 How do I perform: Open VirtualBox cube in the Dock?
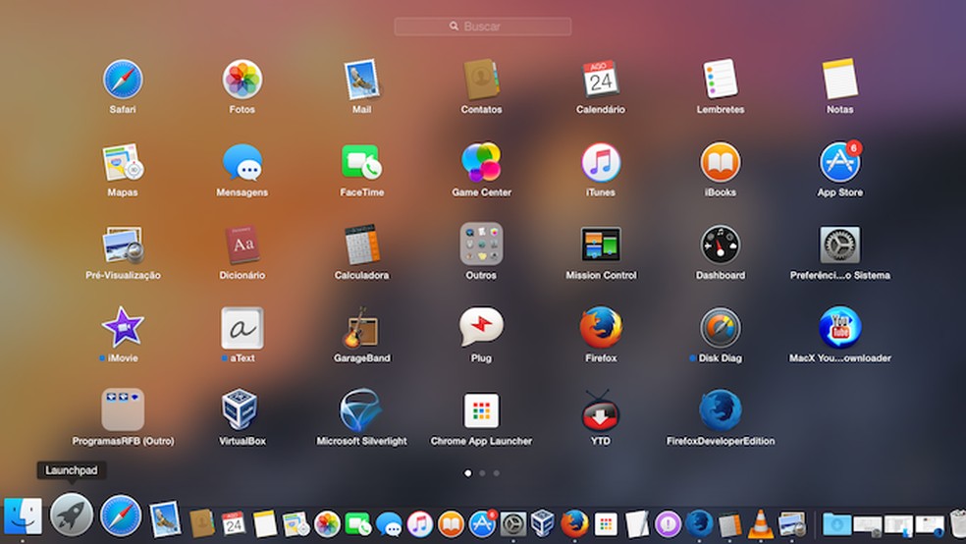tap(543, 523)
